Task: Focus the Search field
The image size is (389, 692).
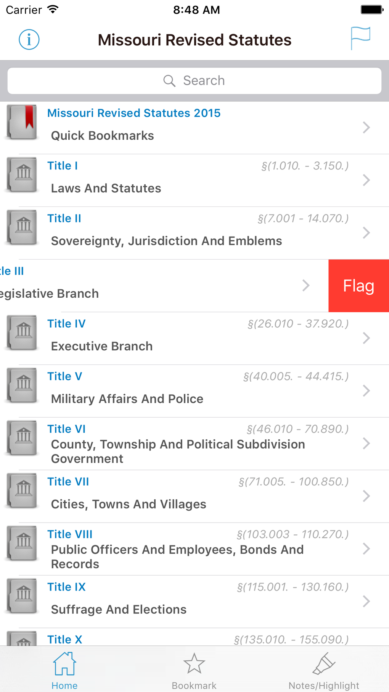Action: coord(194,81)
